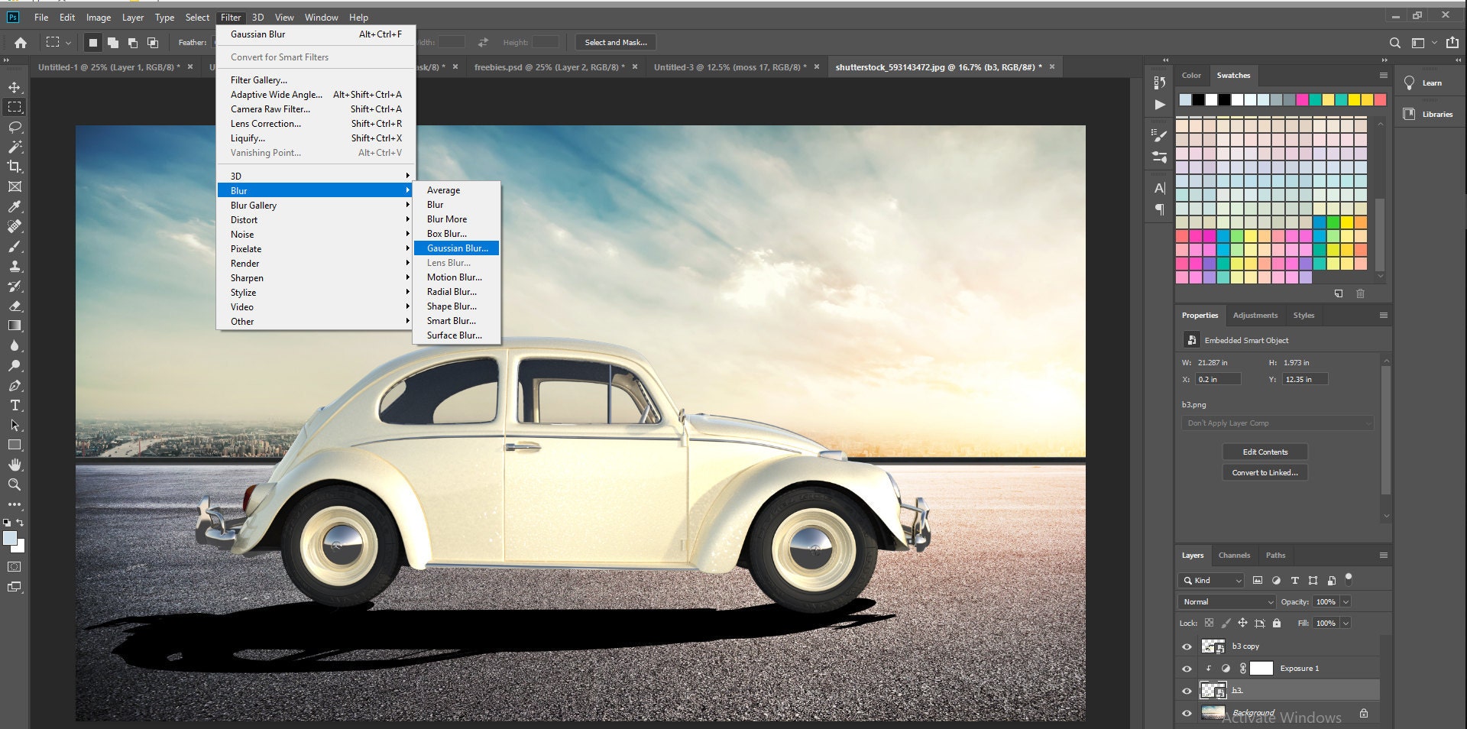Switch to the Color panel tab
The width and height of the screenshot is (1467, 729).
1191,75
